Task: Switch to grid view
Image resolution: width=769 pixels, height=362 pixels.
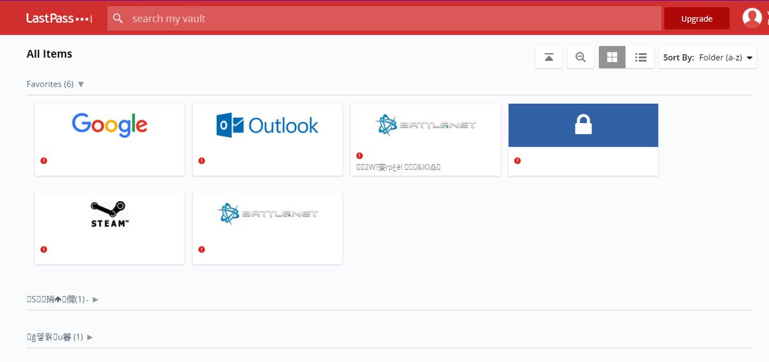Action: (612, 57)
